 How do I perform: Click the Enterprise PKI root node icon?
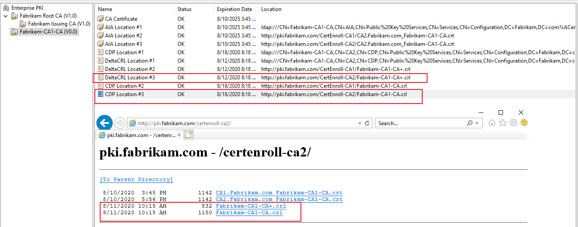click(x=5, y=8)
